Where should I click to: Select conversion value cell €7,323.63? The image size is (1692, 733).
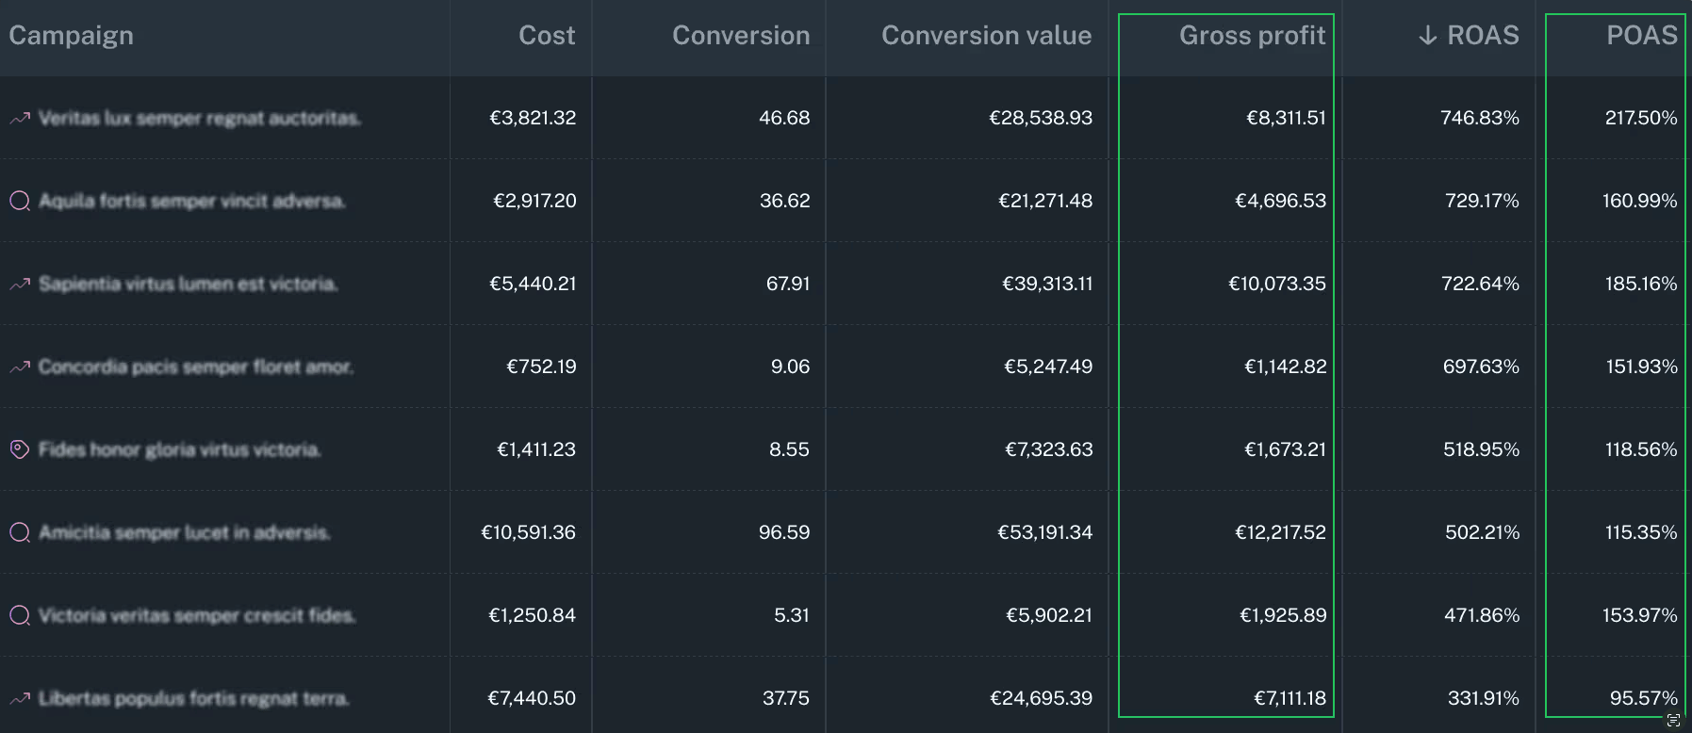click(x=1049, y=449)
